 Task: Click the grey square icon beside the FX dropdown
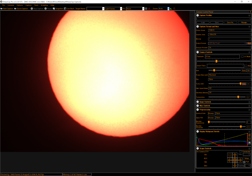point(146,9)
